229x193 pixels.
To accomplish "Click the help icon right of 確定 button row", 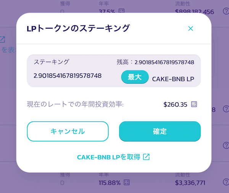I will (x=226, y=145).
